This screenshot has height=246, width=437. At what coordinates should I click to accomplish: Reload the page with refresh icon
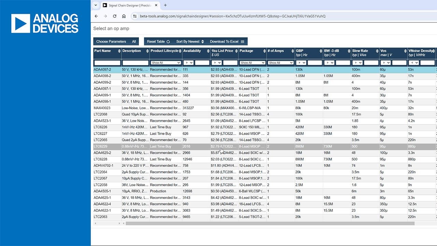pyautogui.click(x=115, y=16)
